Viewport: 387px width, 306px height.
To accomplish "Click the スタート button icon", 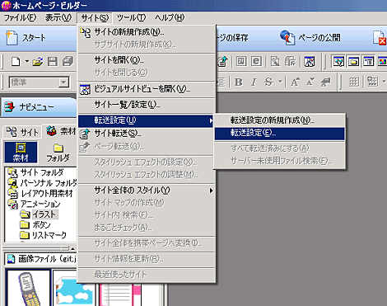I will pyautogui.click(x=12, y=38).
